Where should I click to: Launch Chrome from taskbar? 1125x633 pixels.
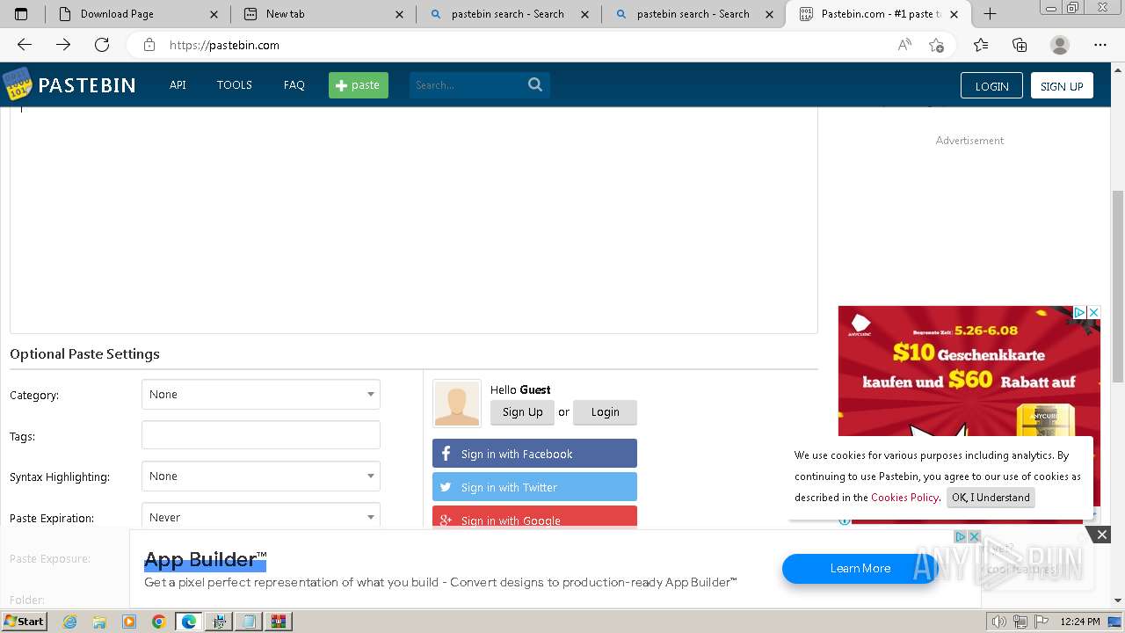158,622
